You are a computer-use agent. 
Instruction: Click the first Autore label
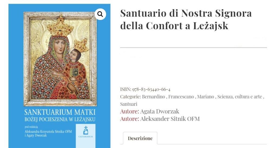tap(129, 112)
